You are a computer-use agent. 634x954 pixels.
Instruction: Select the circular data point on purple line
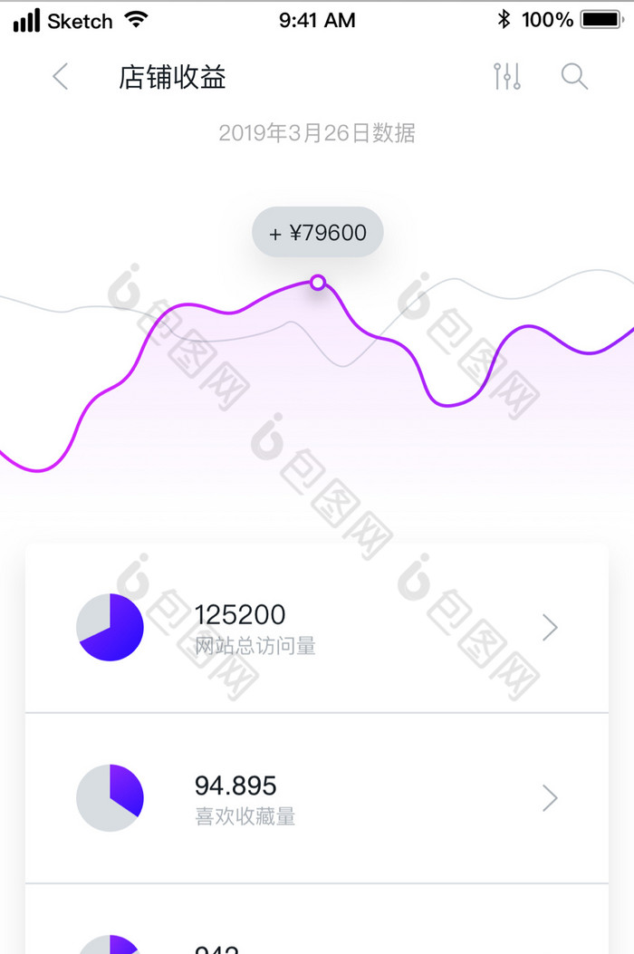click(318, 283)
